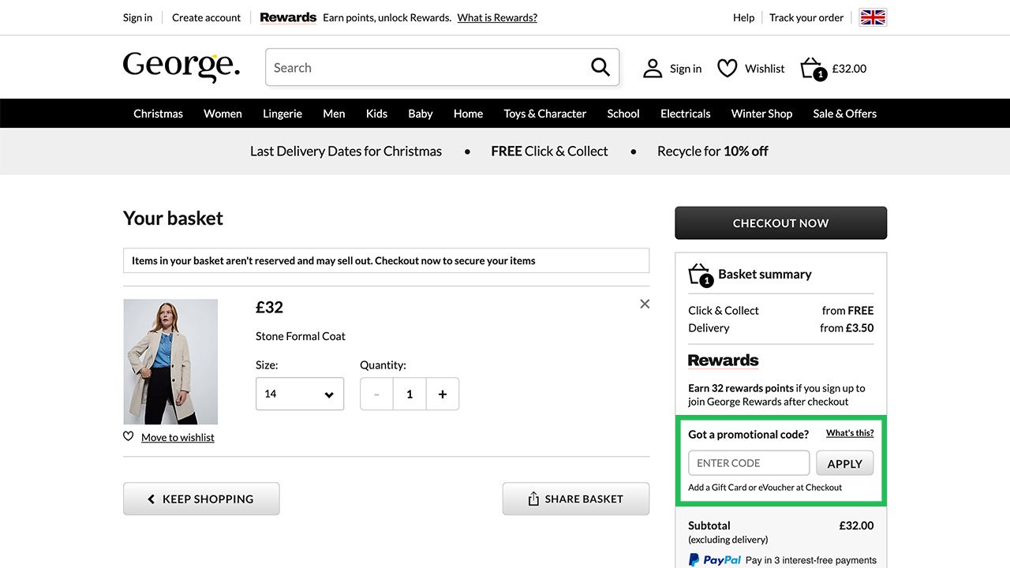Open the Women menu
Viewport: 1010px width, 568px height.
[223, 114]
